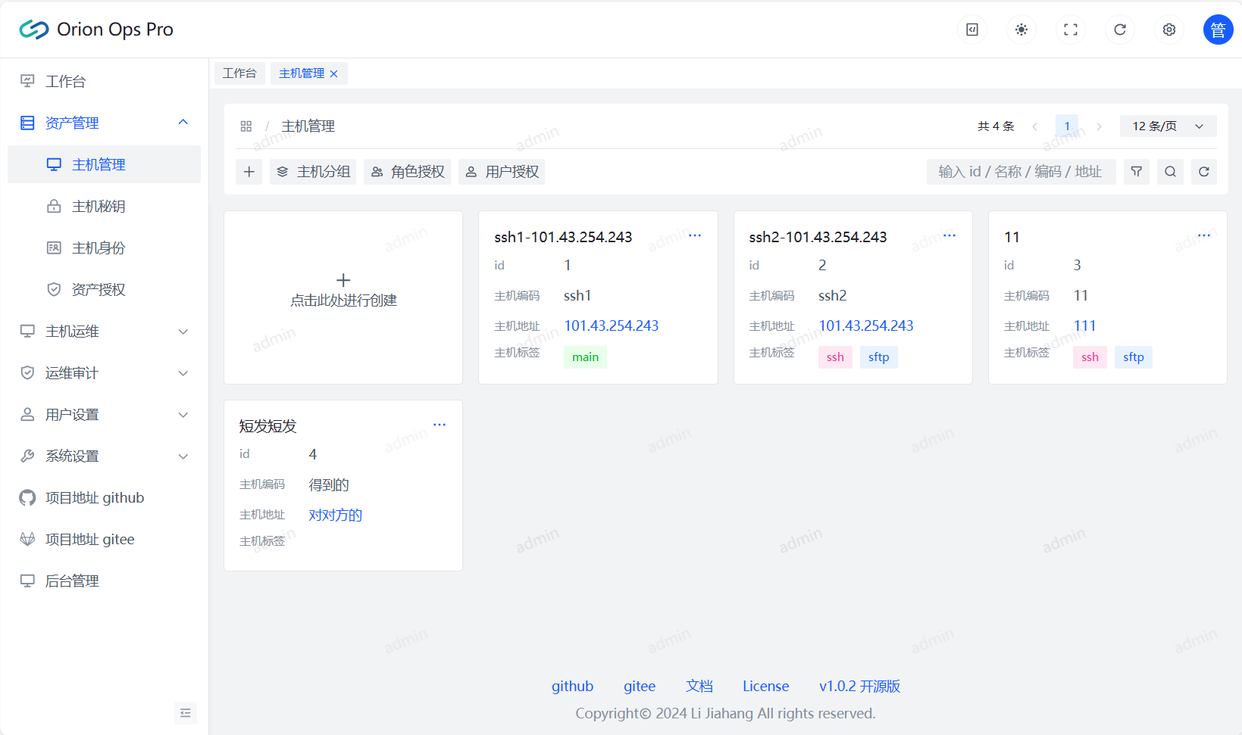Close the 主机管理 tab
Viewport: 1242px width, 735px height.
[334, 74]
